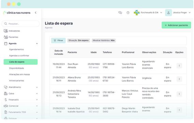
Task: Open the chat messages icon
Action: [120, 13]
